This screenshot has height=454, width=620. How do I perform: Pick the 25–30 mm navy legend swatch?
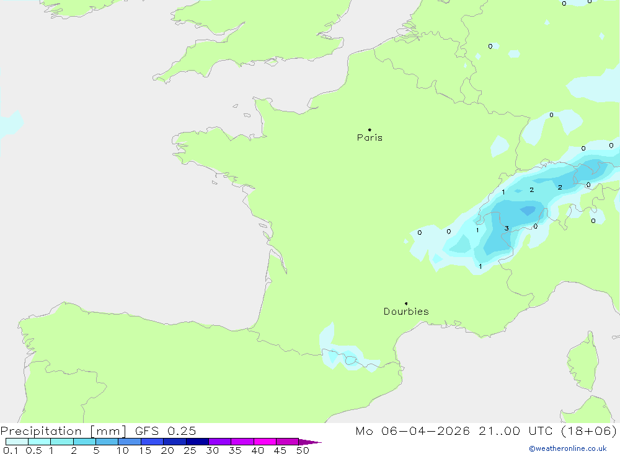[x=197, y=442]
